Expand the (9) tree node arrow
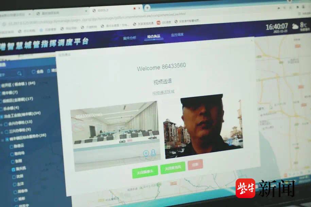Screen dimensions: 311x207 [x=2, y=132]
